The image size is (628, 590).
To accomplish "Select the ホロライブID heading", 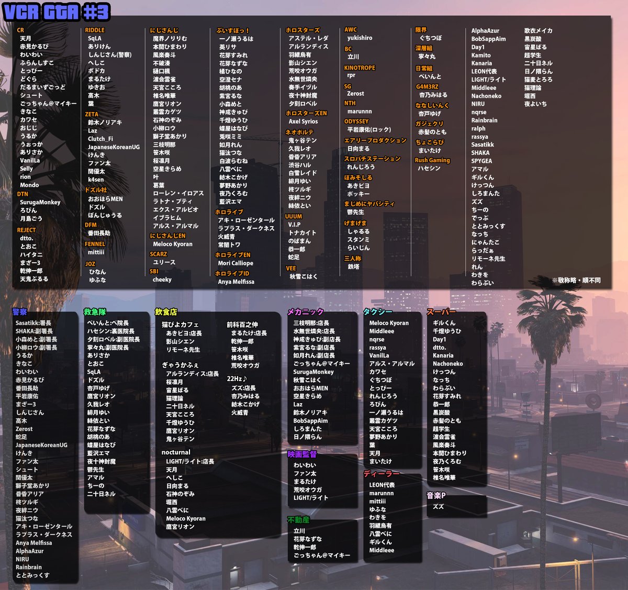I will pyautogui.click(x=232, y=273).
